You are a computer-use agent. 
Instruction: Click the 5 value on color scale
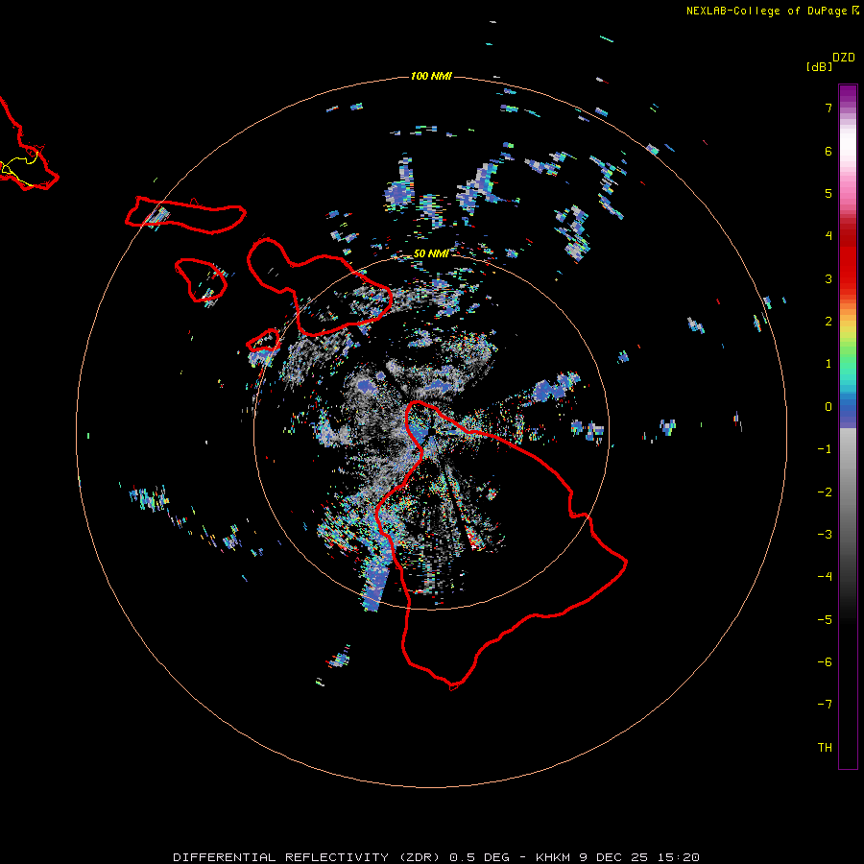(x=828, y=193)
